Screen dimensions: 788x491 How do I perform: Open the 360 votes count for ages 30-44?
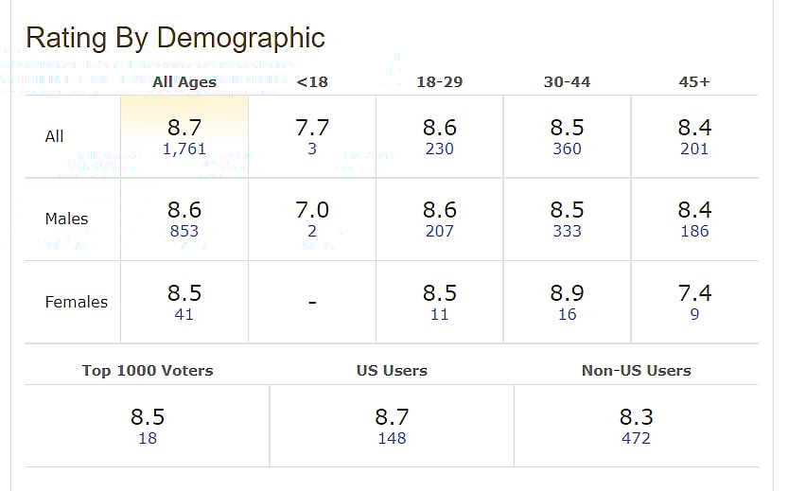[x=568, y=149]
